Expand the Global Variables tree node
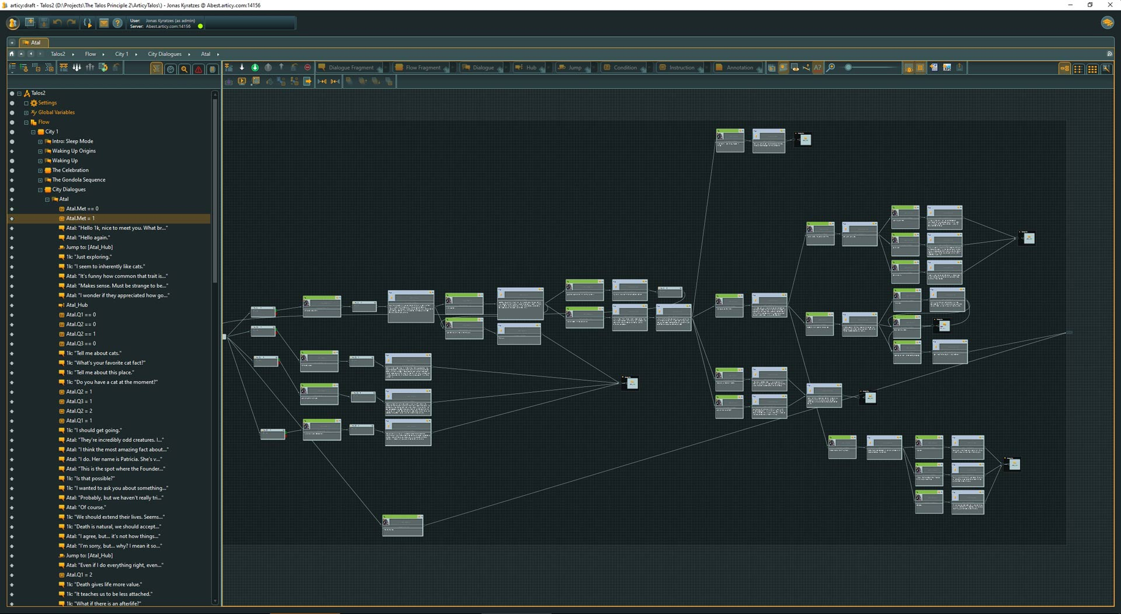This screenshot has width=1121, height=614. (x=26, y=113)
